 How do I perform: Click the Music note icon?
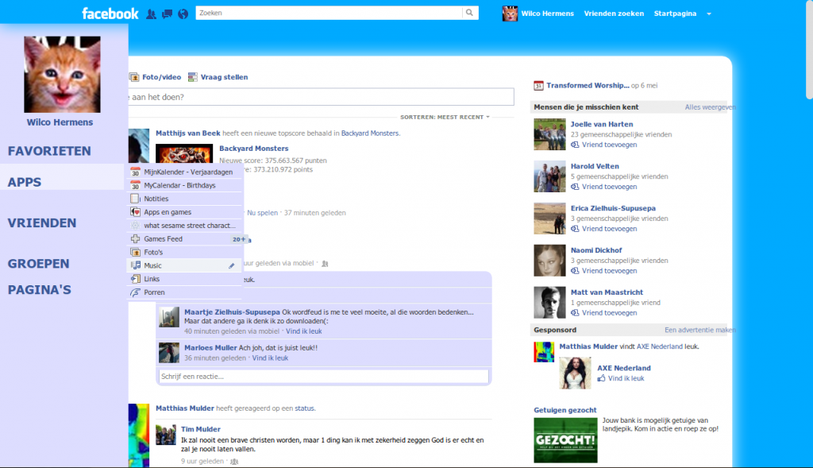135,265
